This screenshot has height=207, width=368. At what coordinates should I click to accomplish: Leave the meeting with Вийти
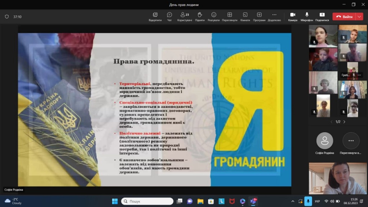tap(344, 17)
